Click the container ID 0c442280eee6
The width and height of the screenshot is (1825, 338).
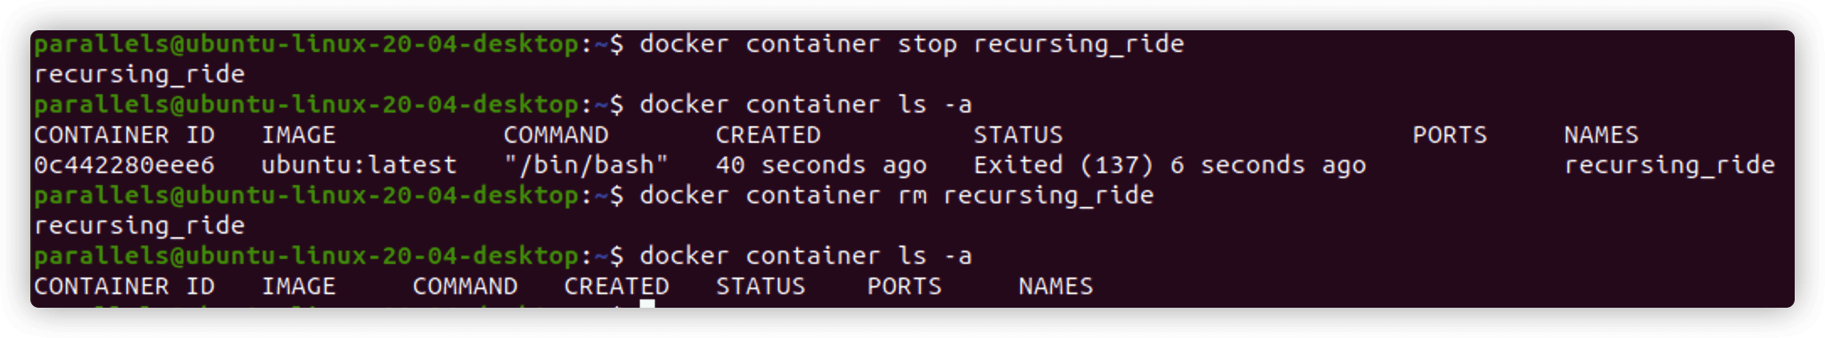click(125, 165)
